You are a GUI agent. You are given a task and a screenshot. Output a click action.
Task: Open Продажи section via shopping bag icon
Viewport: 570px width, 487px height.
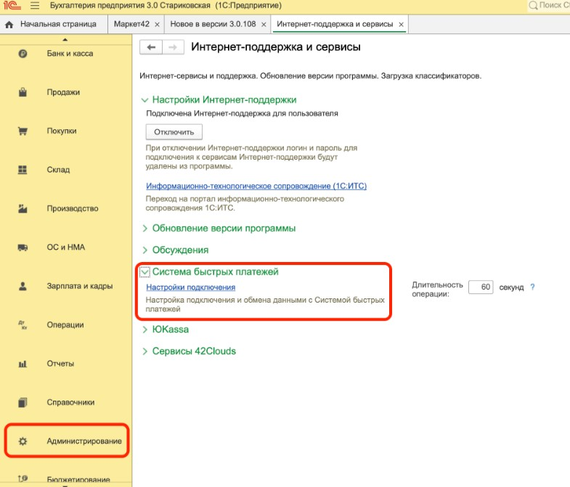click(23, 92)
